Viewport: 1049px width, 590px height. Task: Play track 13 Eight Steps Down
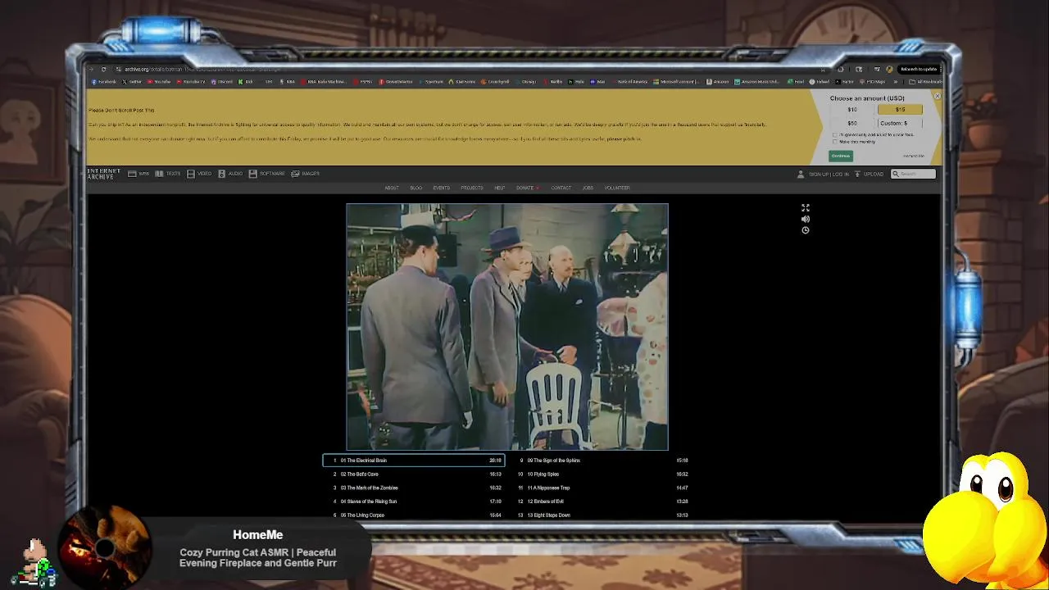click(602, 515)
